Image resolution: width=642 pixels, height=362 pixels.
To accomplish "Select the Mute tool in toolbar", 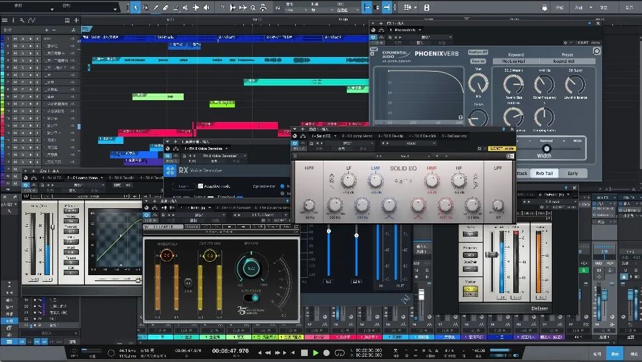I will (186, 7).
